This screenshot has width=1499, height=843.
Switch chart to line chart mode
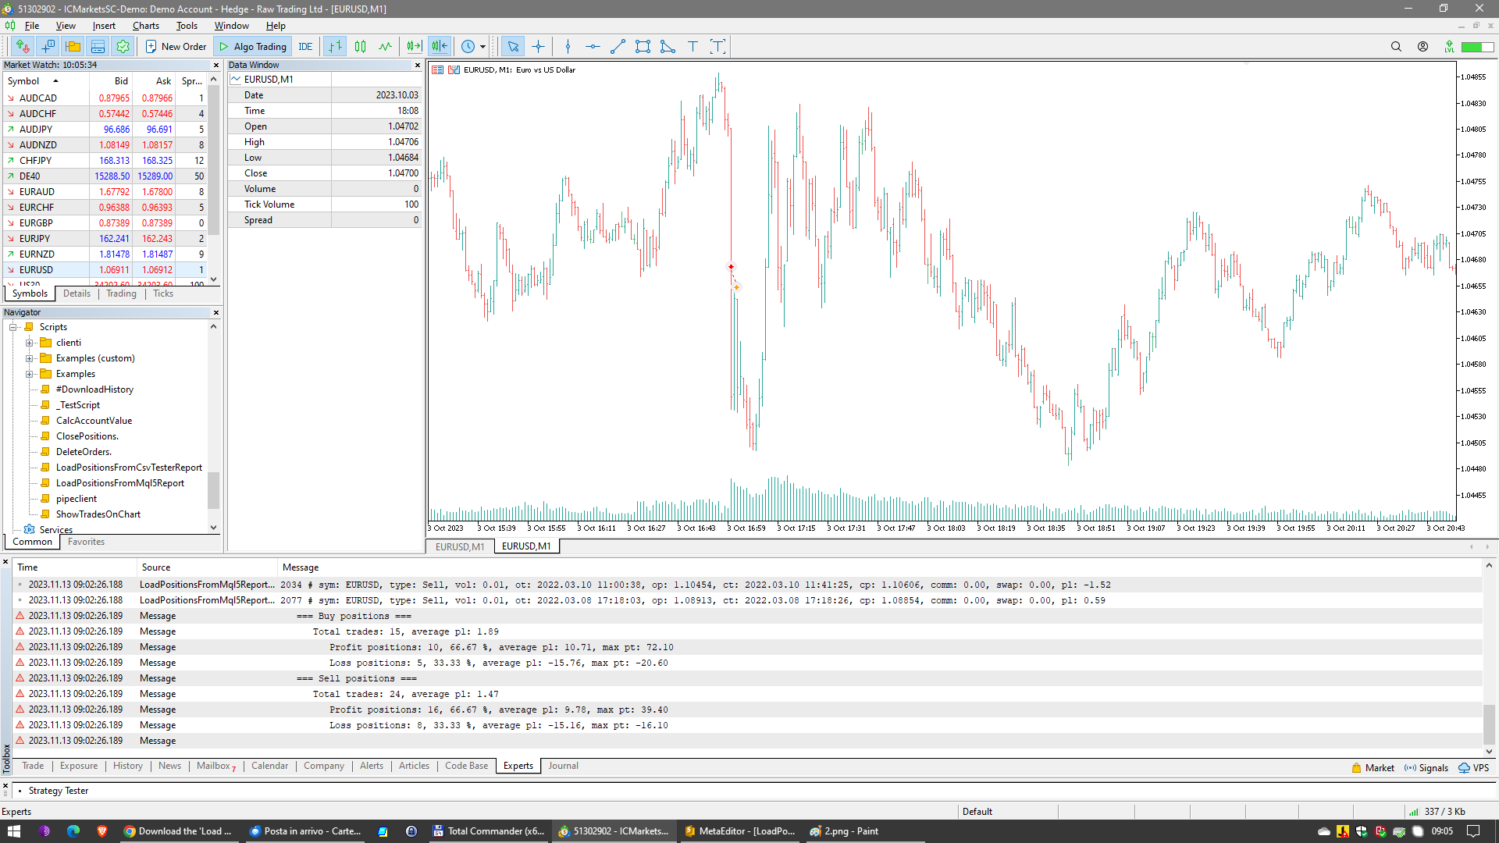click(385, 47)
